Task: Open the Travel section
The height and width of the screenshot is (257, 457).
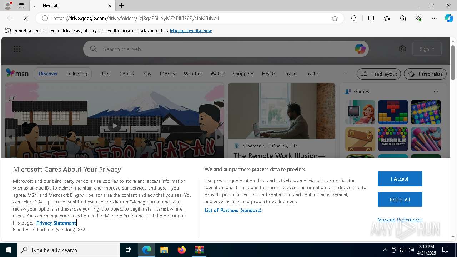Action: click(291, 74)
